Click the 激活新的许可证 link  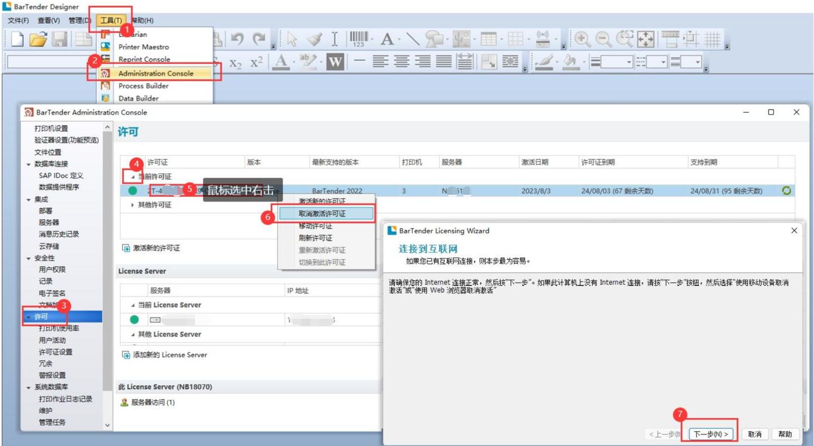click(156, 248)
